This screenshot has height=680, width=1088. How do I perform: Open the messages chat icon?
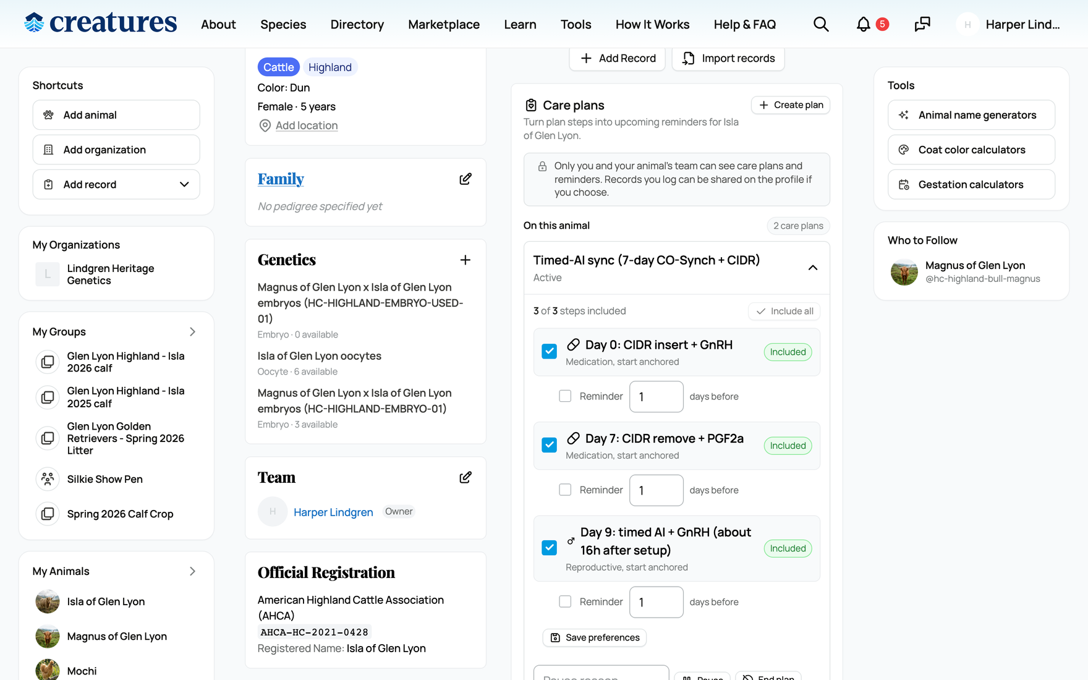tap(922, 24)
